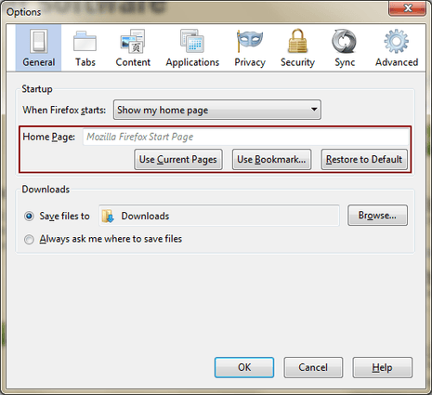The height and width of the screenshot is (395, 432).
Task: Open the General options panel
Action: 38,48
